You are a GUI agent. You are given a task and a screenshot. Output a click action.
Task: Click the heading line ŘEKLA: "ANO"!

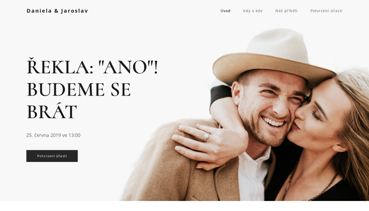tap(92, 66)
